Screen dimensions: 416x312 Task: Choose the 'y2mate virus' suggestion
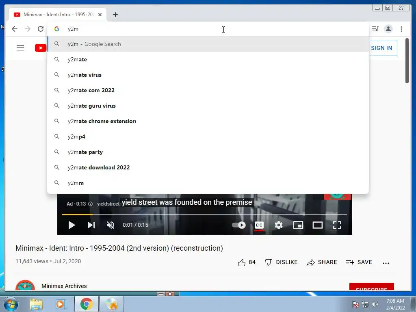pyautogui.click(x=208, y=75)
